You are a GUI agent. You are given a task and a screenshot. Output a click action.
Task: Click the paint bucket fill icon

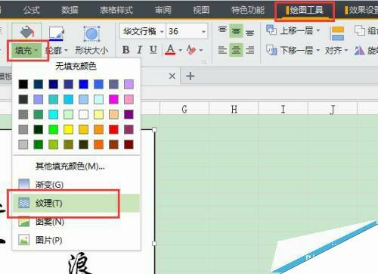[x=26, y=32]
